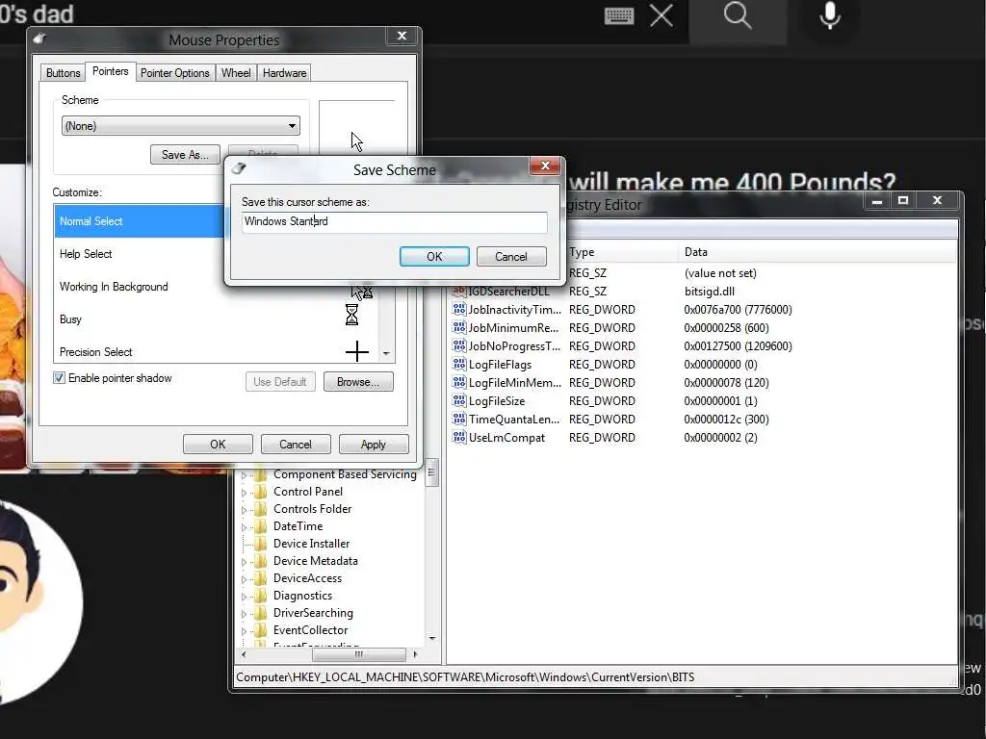Image resolution: width=986 pixels, height=739 pixels.
Task: Expand the Control Panel registry key
Action: tap(245, 493)
